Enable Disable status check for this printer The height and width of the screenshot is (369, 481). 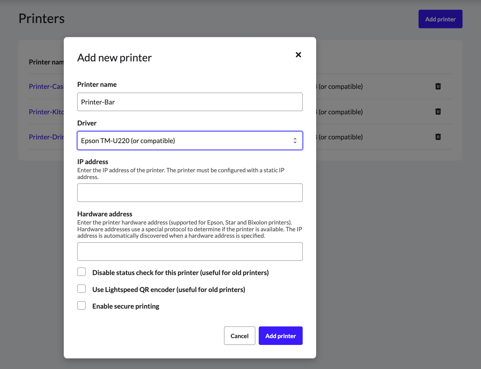click(81, 272)
